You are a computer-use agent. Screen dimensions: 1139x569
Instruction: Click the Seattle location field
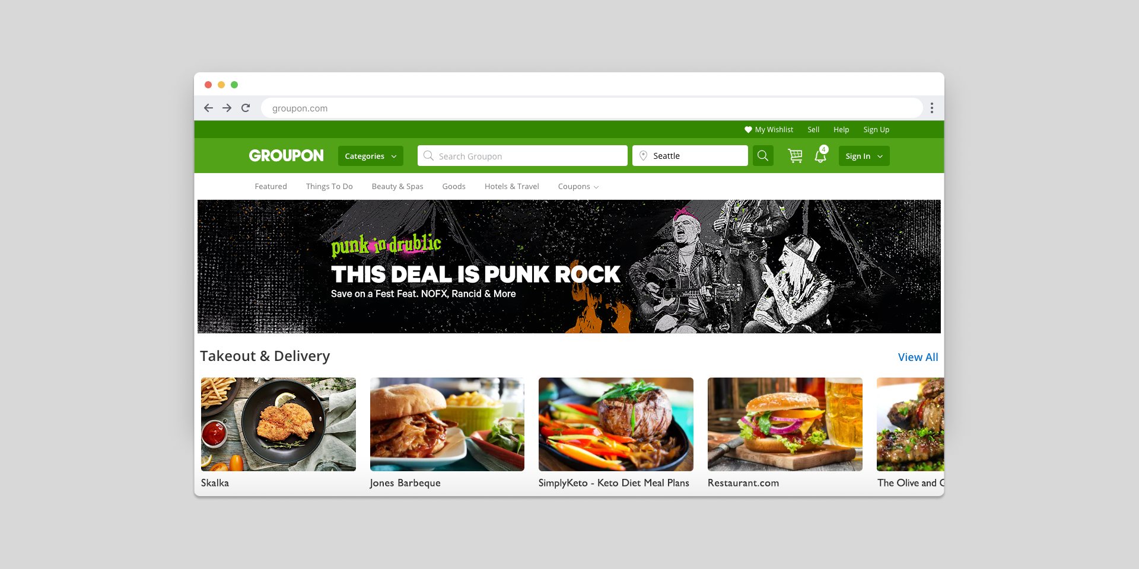click(x=690, y=156)
